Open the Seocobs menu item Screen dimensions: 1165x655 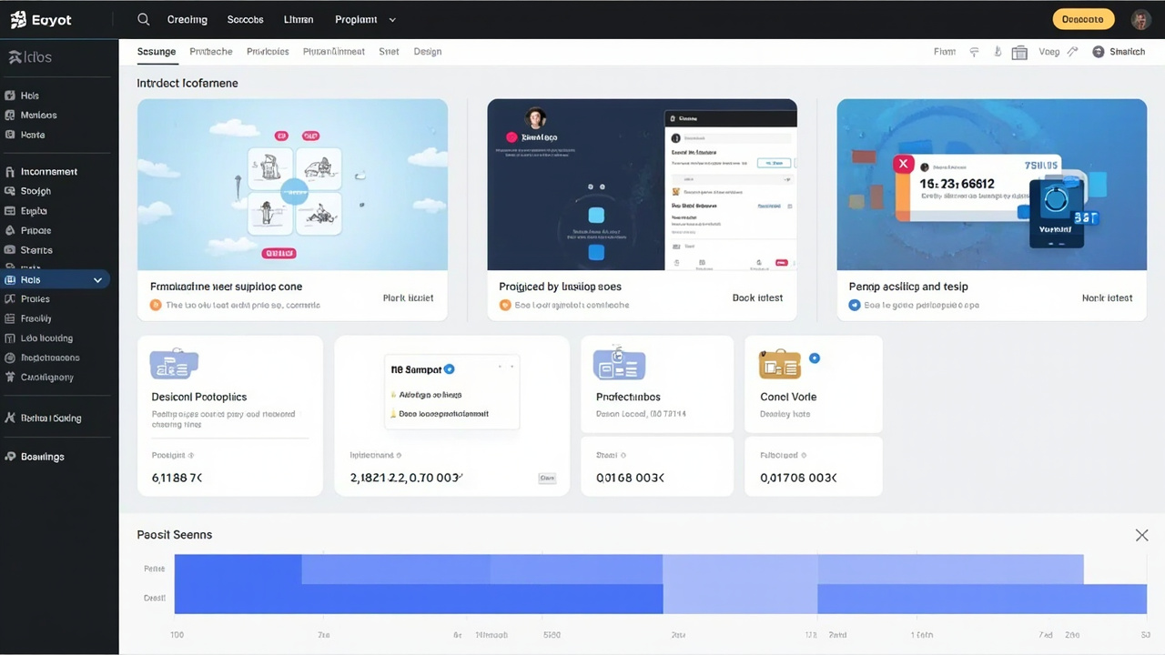tap(245, 19)
